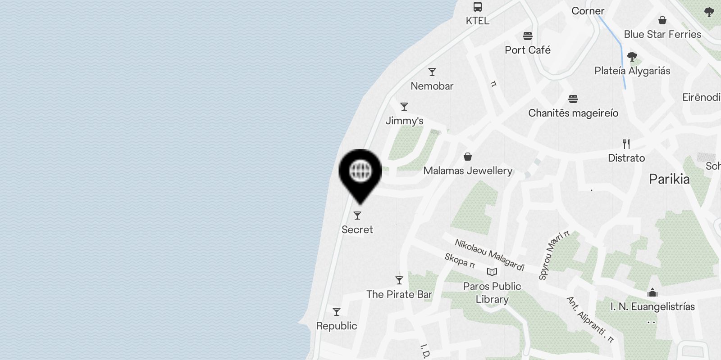The width and height of the screenshot is (721, 360).
Task: Select the Jimmy's bar cocktail icon
Action: pyautogui.click(x=404, y=107)
